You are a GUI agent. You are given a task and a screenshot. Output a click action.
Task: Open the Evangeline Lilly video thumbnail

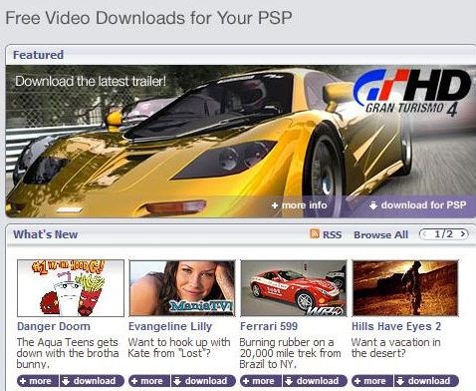click(x=182, y=288)
